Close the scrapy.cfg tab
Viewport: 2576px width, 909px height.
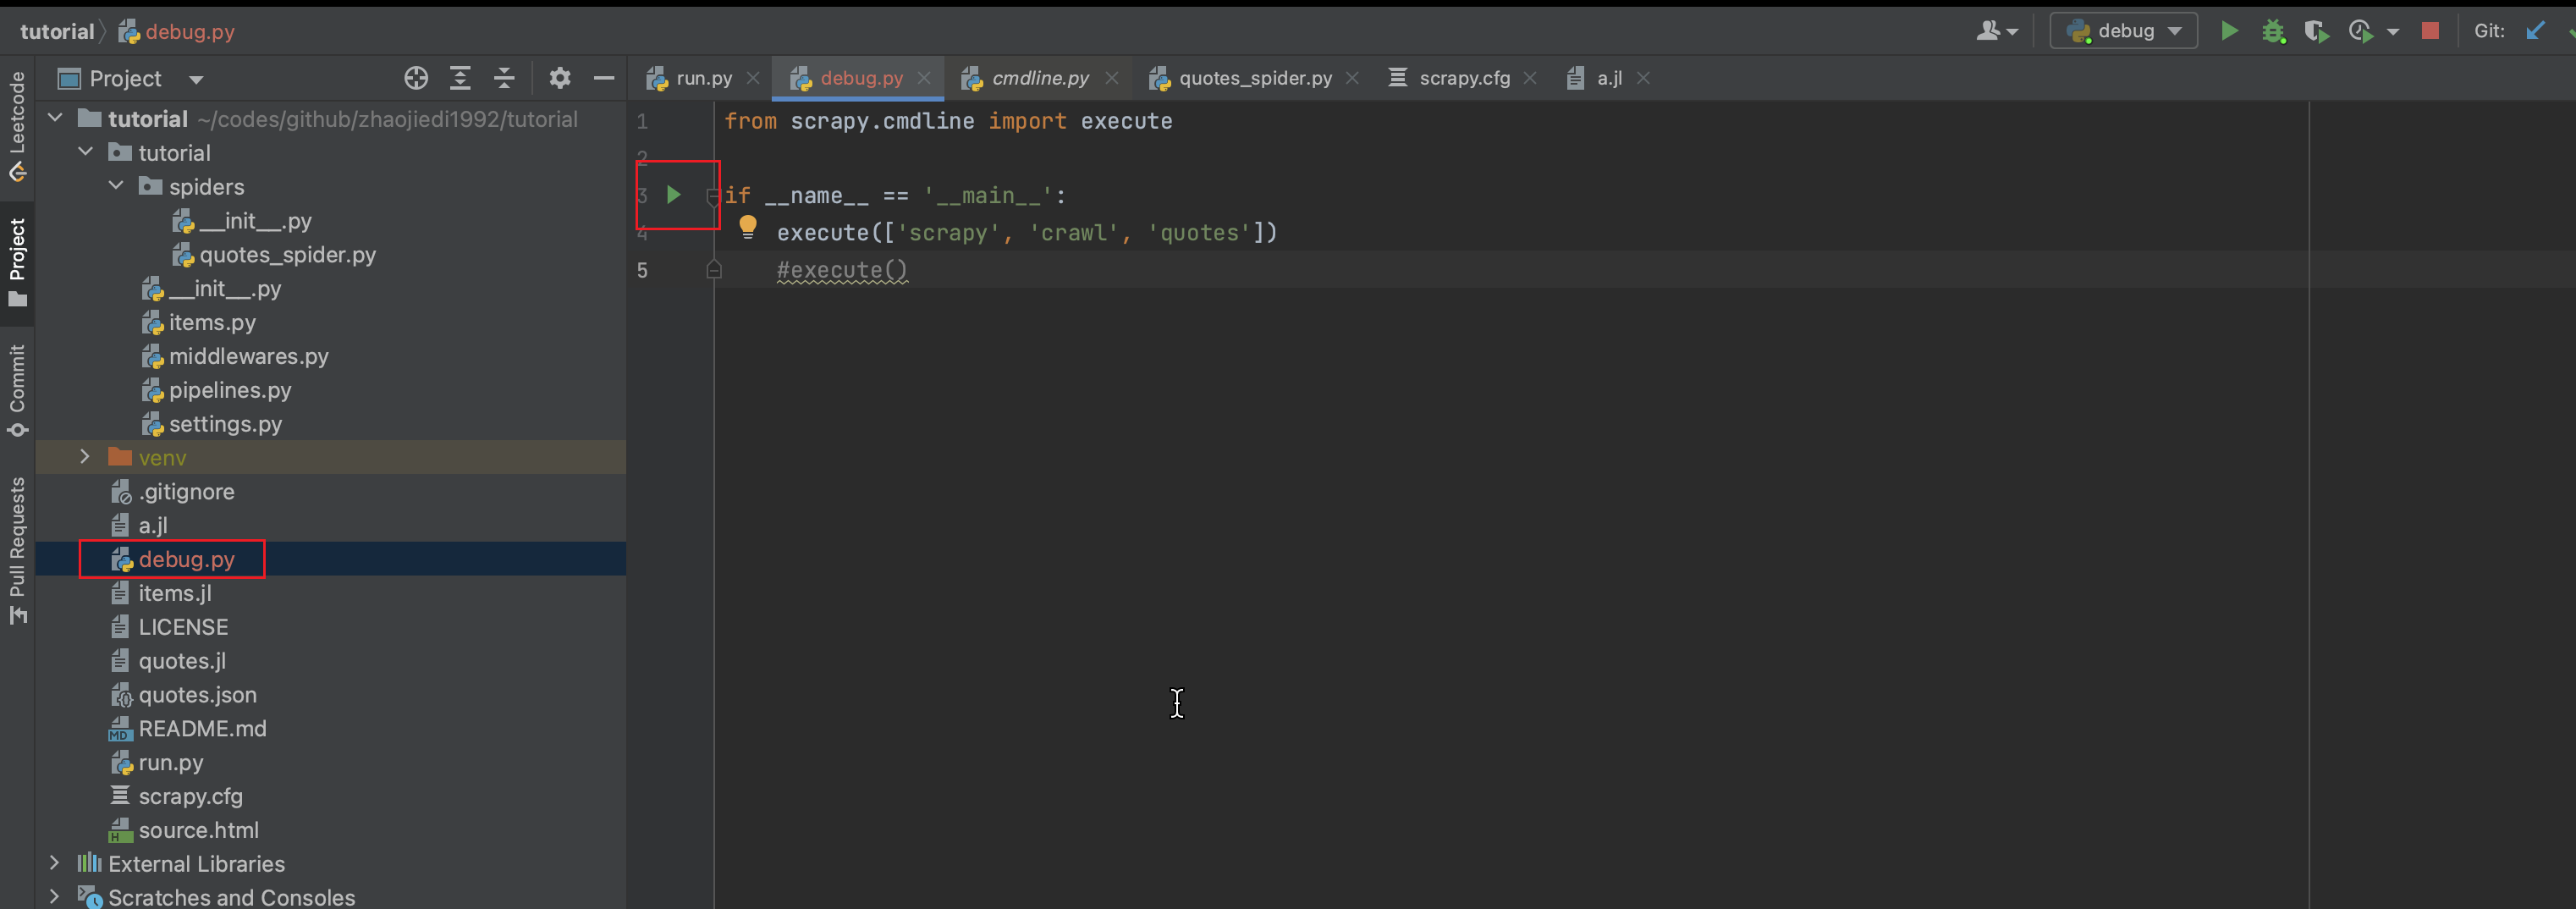(x=1529, y=78)
